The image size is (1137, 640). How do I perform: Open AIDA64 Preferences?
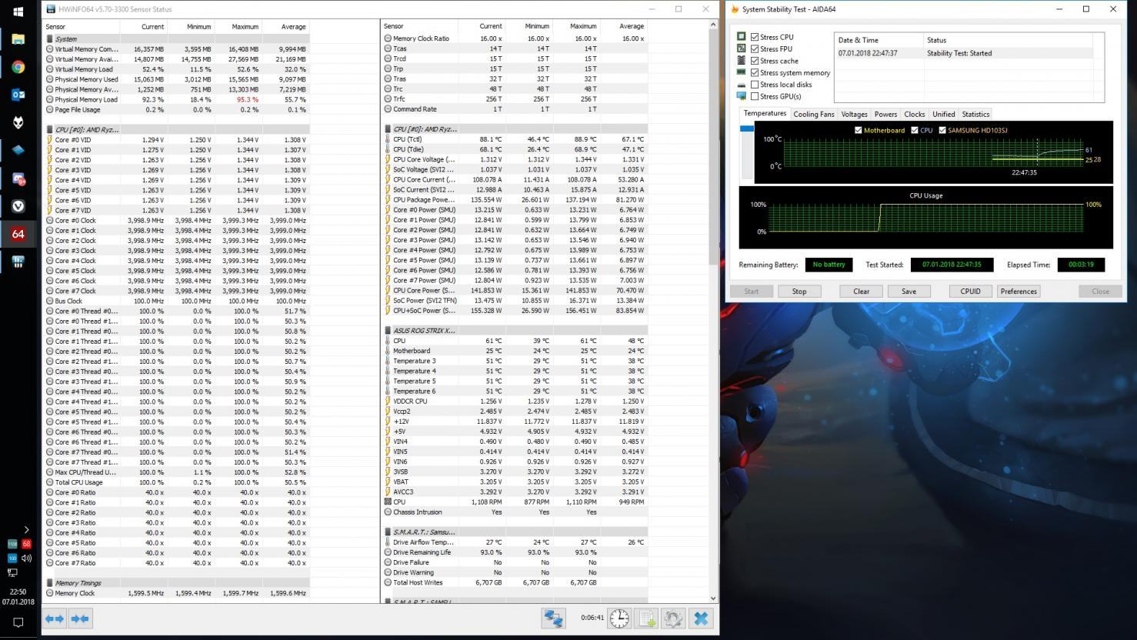point(1019,292)
